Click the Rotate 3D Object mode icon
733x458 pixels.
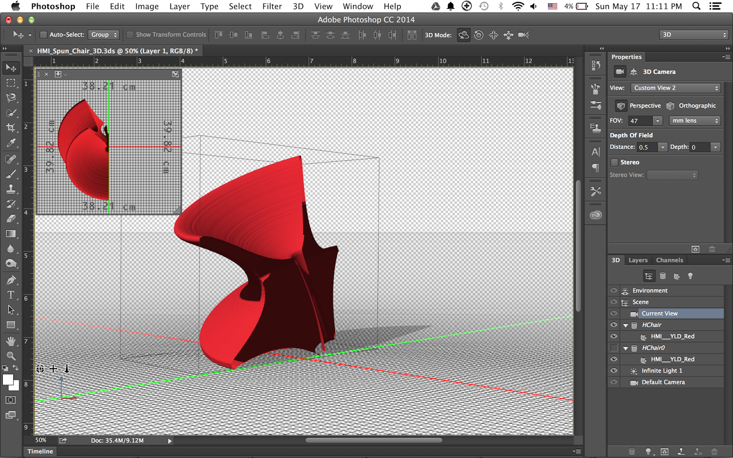click(464, 35)
